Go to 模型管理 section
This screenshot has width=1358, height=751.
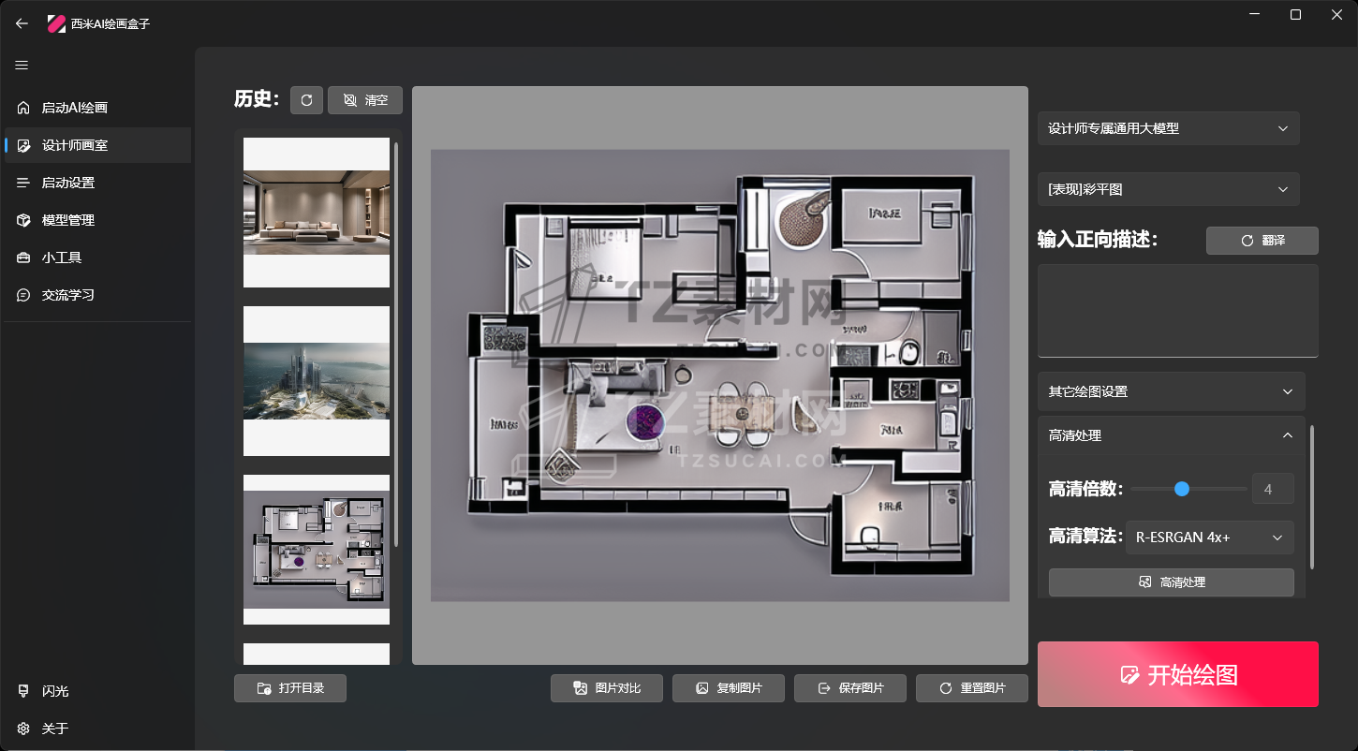(x=97, y=220)
